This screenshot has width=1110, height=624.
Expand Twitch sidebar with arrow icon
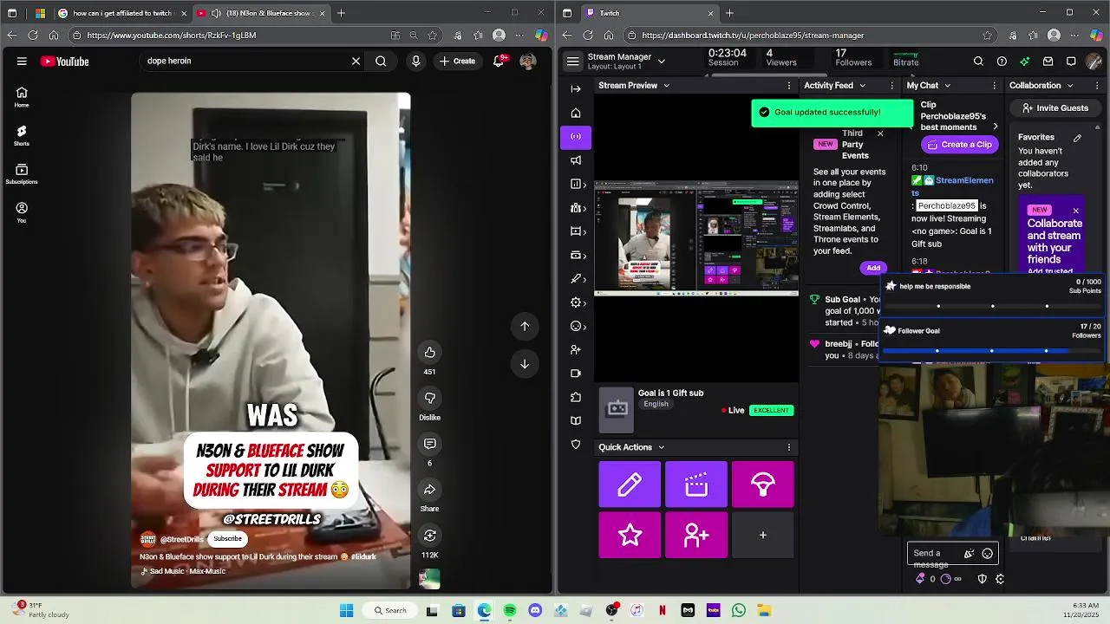click(x=576, y=88)
